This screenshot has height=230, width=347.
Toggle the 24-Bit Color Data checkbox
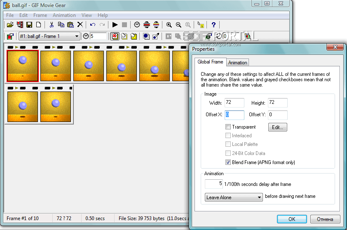tap(228, 153)
